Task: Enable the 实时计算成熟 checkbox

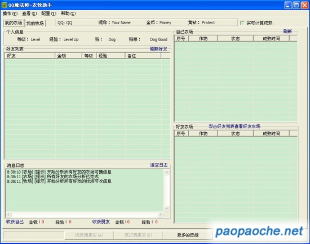Action: 242,23
